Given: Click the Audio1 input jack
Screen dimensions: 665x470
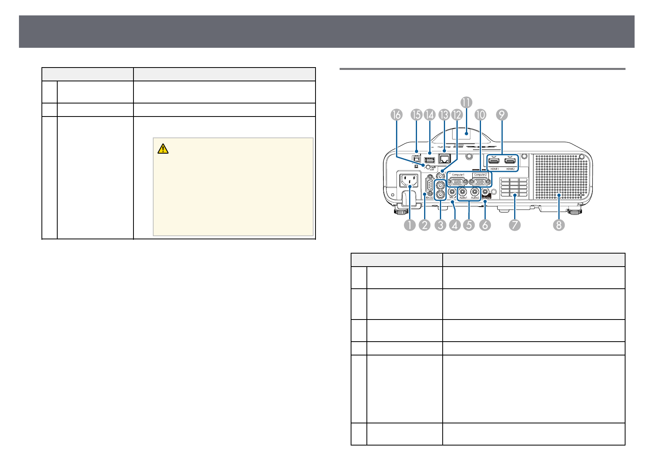Looking at the screenshot, I should click(x=463, y=192).
